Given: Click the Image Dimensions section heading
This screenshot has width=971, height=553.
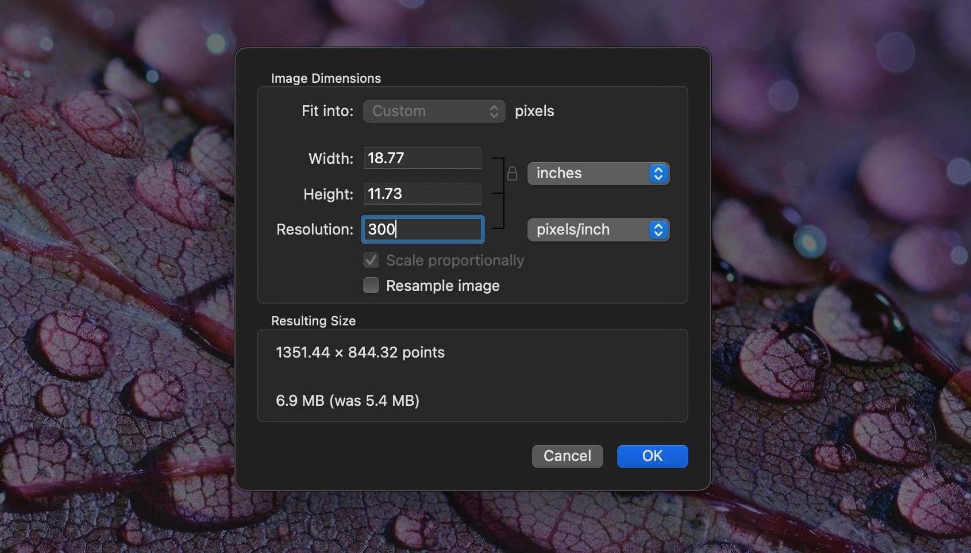Looking at the screenshot, I should pyautogui.click(x=326, y=78).
